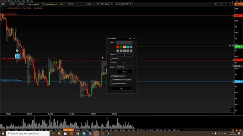The width and height of the screenshot is (243, 136).
Task: Pick the green color swatch
Action: [x=121, y=47]
